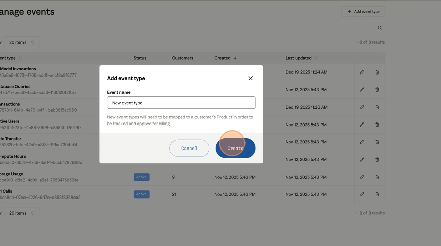441x246 pixels.
Task: Edit the Active Users event
Action: (362, 125)
